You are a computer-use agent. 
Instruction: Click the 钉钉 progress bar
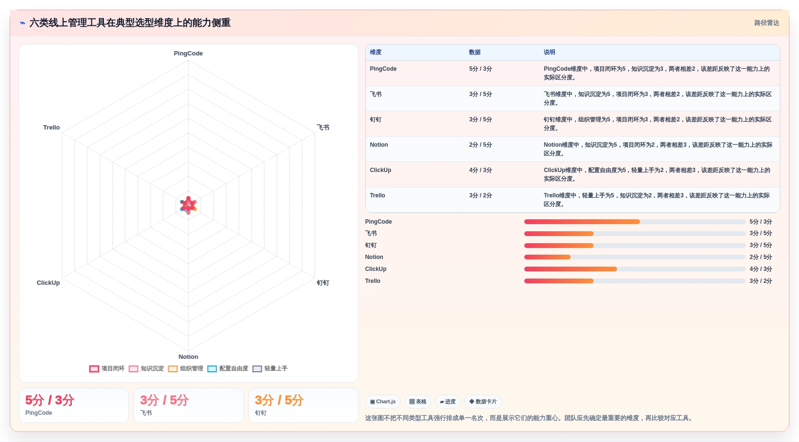pyautogui.click(x=635, y=246)
